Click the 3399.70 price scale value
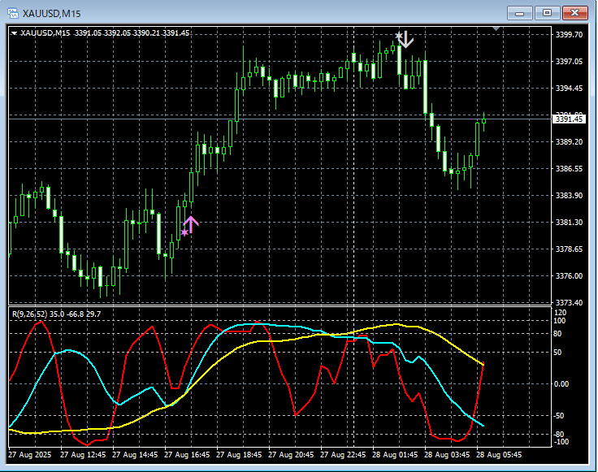 click(x=569, y=35)
